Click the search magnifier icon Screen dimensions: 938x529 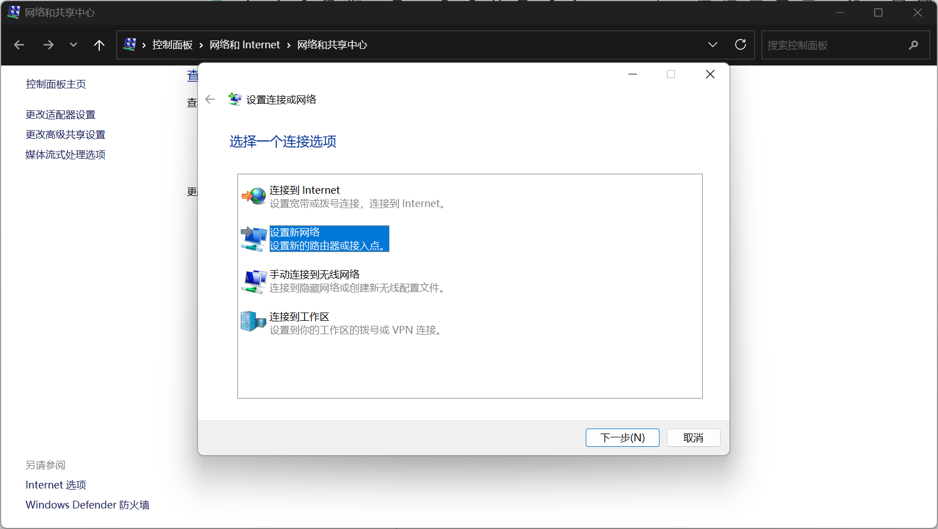click(913, 45)
